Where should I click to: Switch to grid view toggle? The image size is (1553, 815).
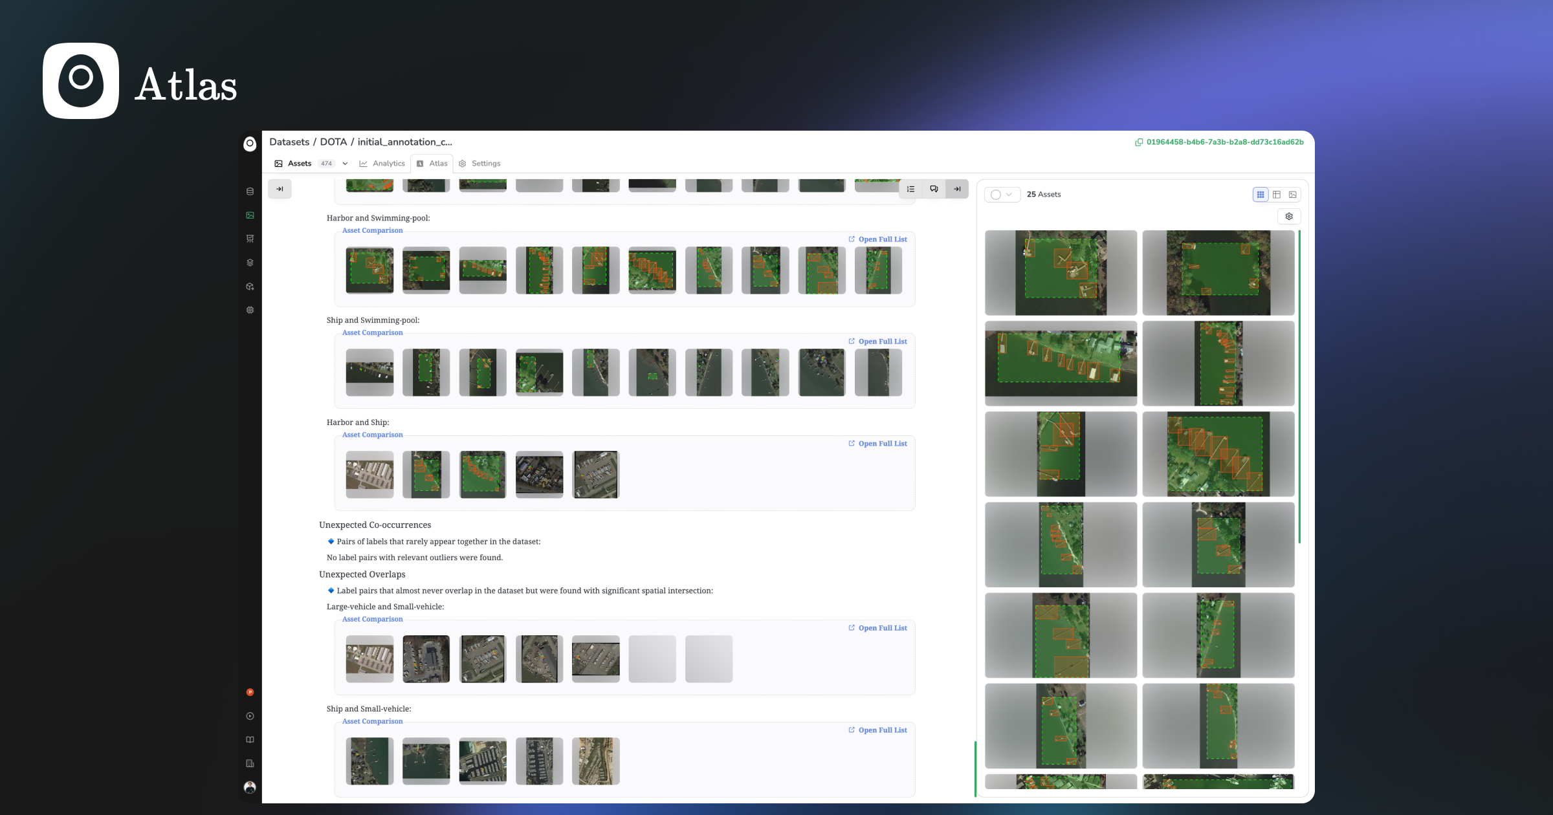pyautogui.click(x=1261, y=195)
